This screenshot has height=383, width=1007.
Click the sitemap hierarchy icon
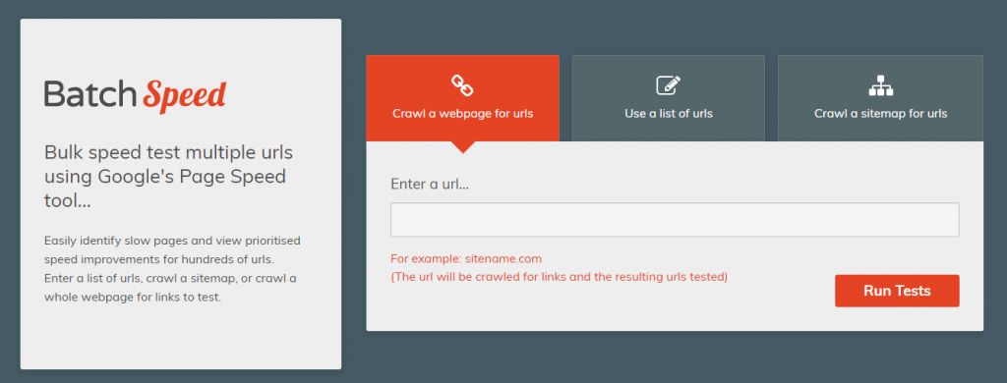coord(880,84)
